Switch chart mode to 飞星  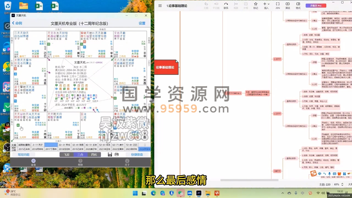click(67, 155)
